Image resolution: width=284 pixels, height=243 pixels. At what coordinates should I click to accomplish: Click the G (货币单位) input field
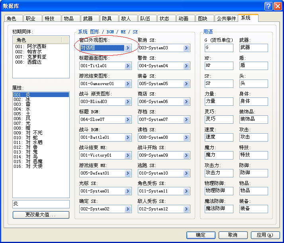(219, 48)
